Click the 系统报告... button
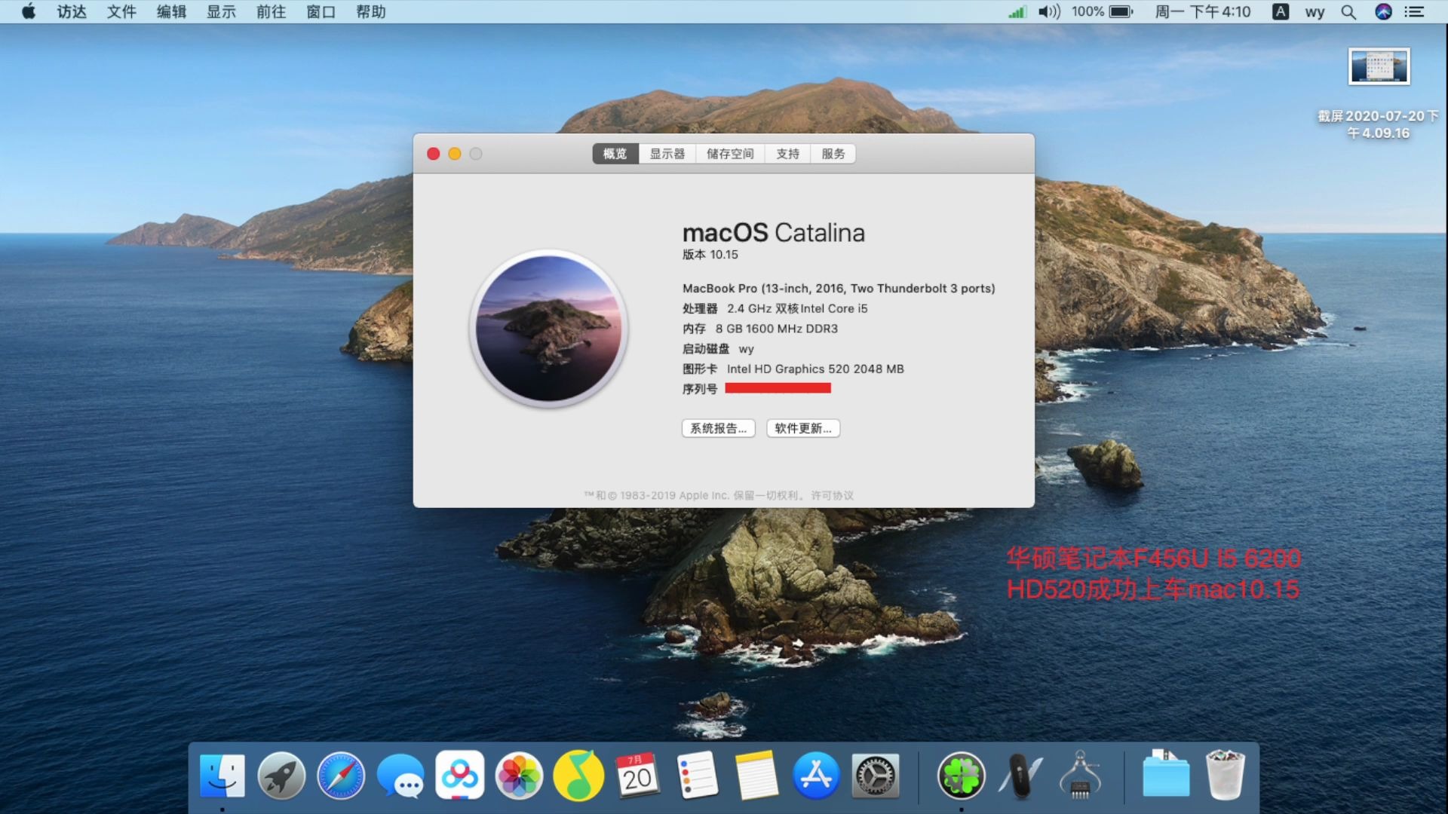 pos(719,428)
